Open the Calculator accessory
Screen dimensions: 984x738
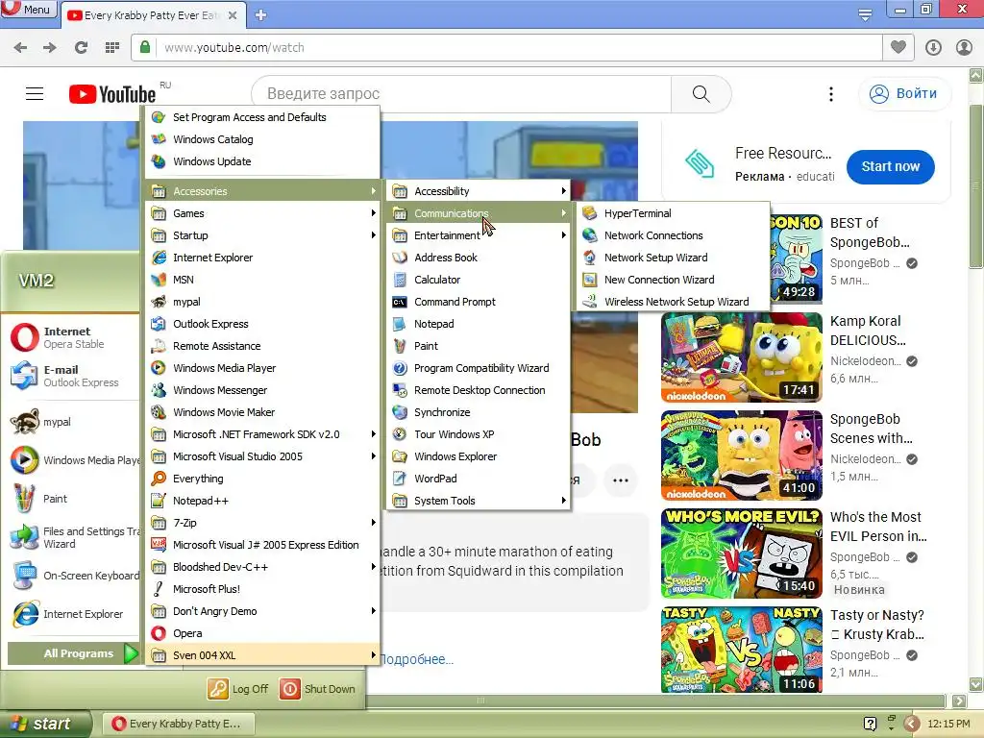point(479,280)
